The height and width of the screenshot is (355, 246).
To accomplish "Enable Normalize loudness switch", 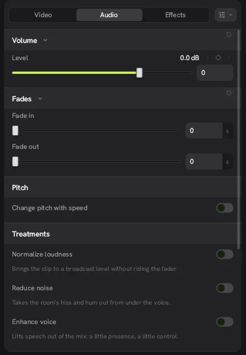I will point(225,254).
